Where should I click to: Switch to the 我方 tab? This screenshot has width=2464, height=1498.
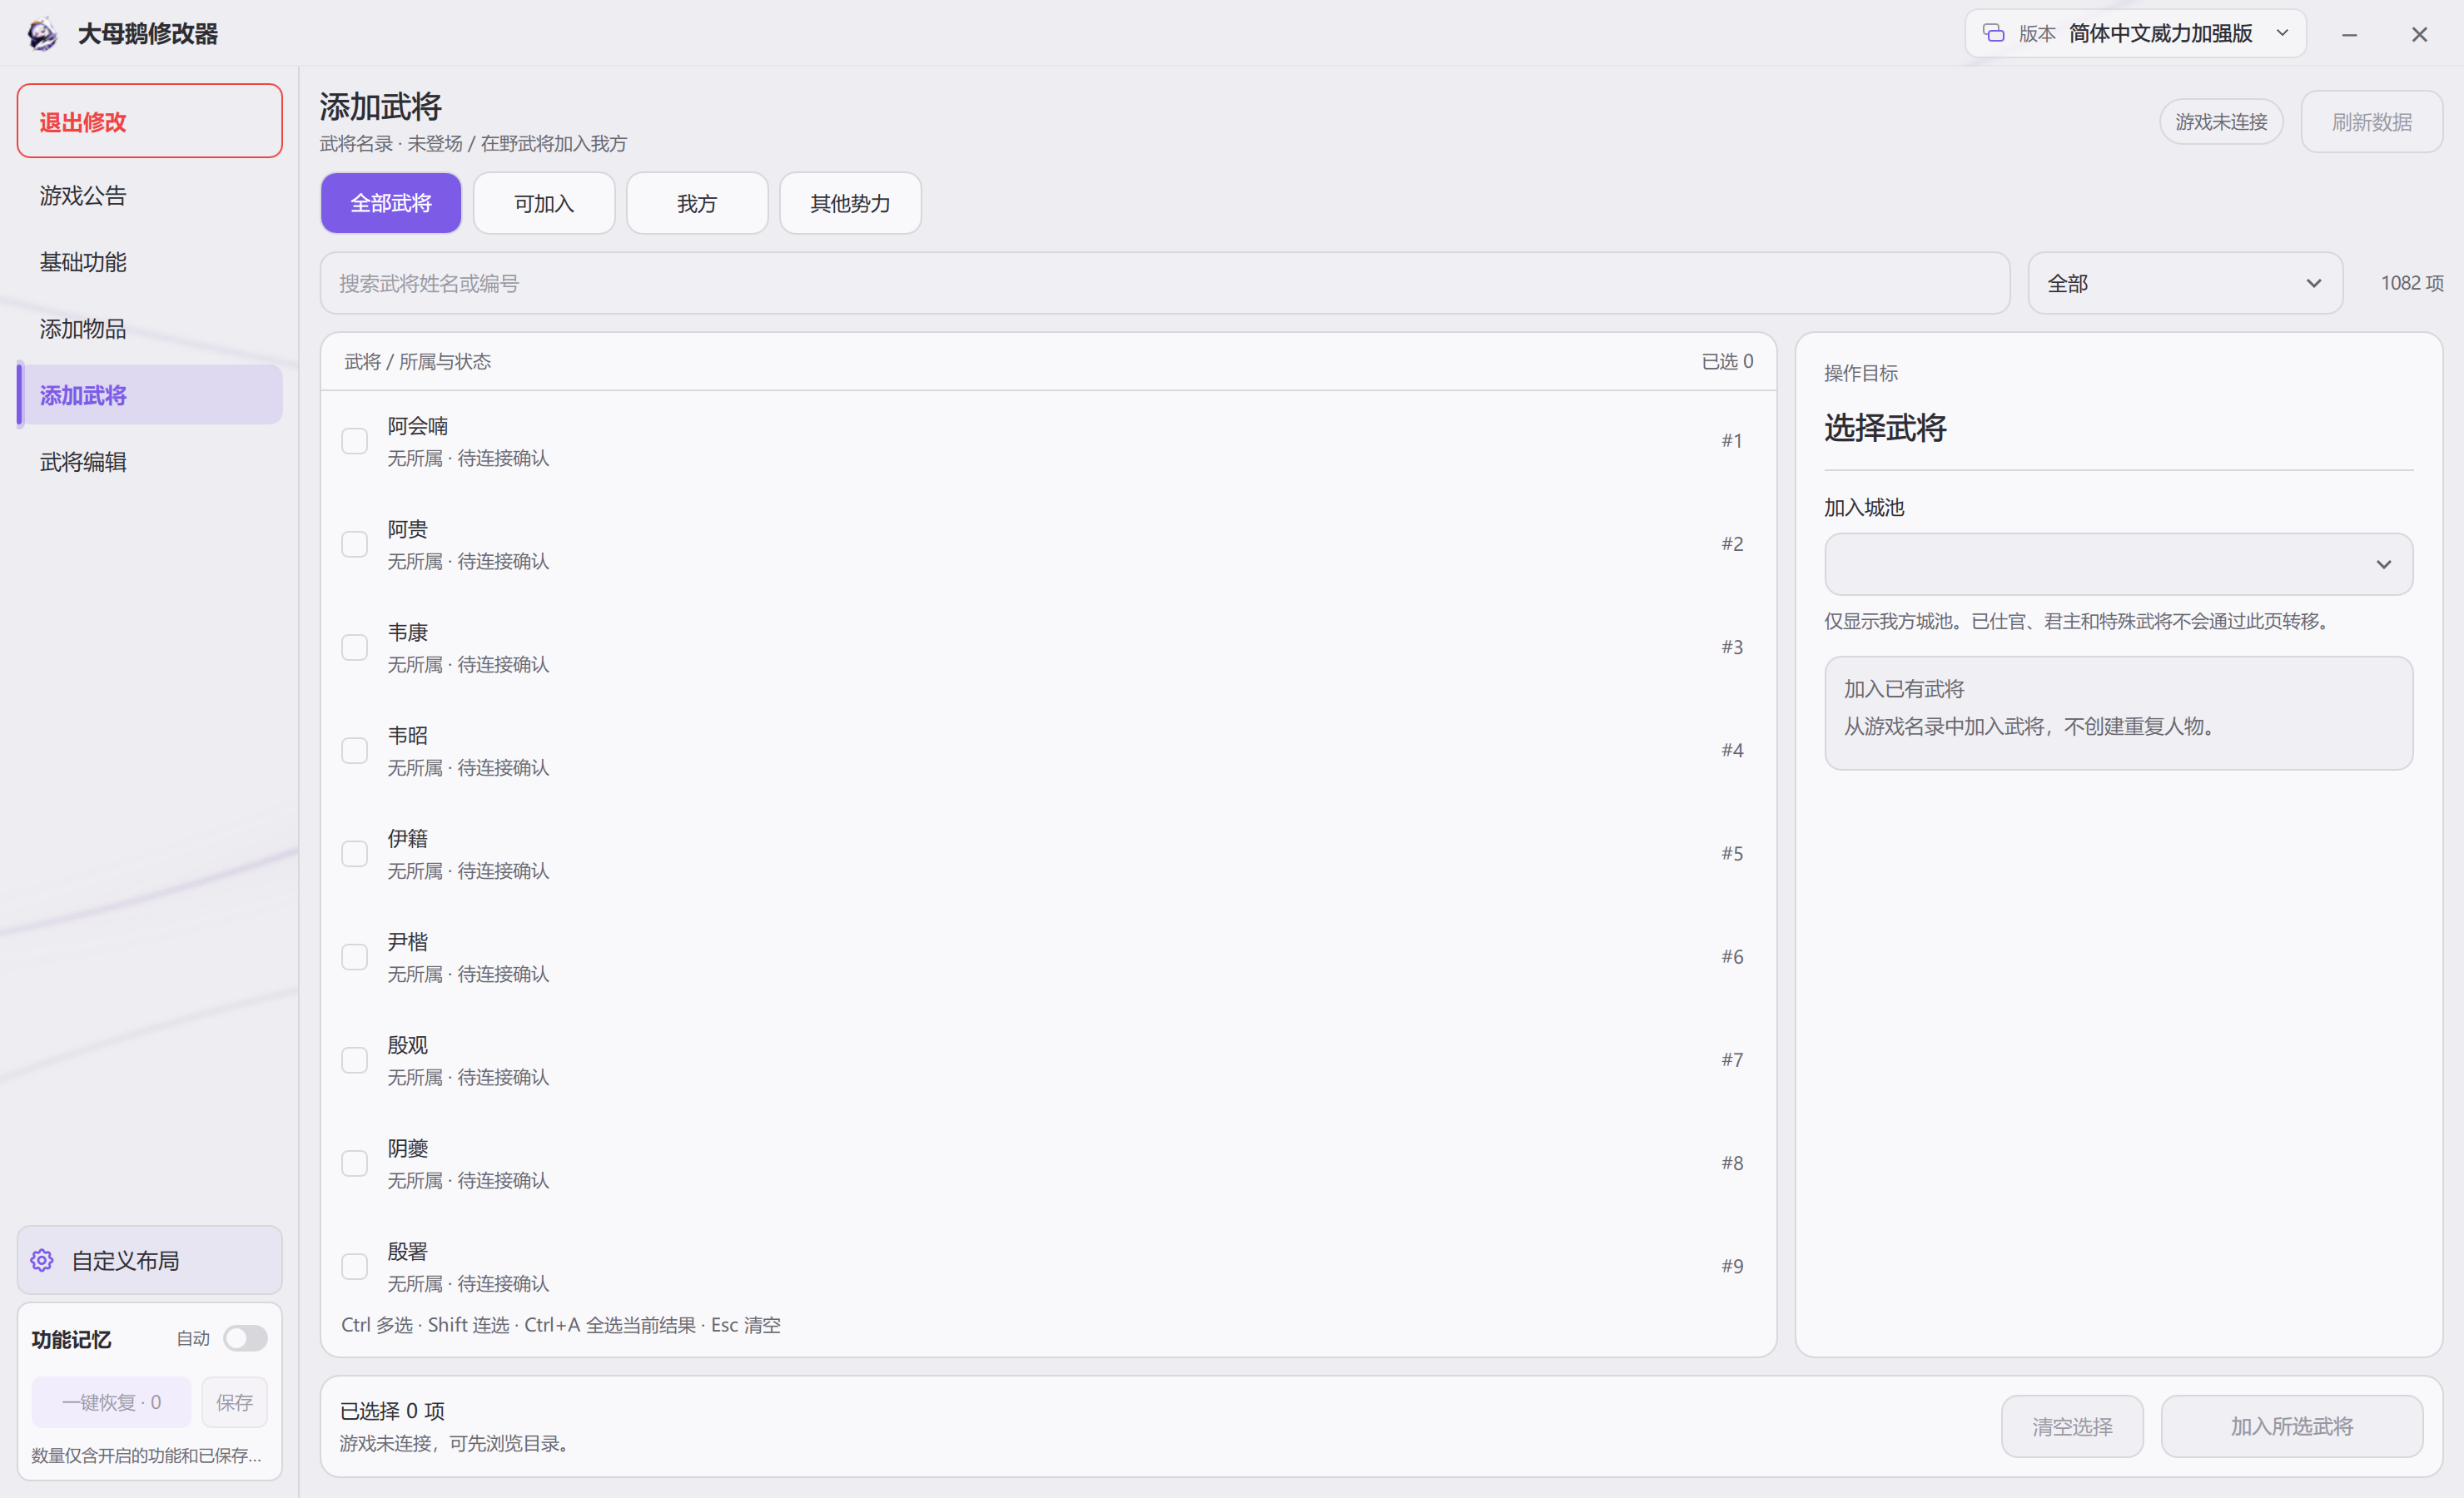tap(697, 203)
